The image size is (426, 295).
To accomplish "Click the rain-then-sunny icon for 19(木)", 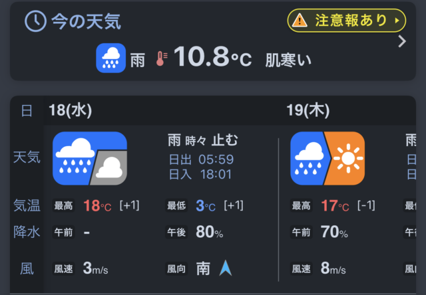I will pyautogui.click(x=327, y=158).
